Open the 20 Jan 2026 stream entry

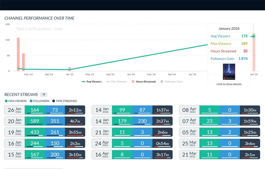pos(15,121)
